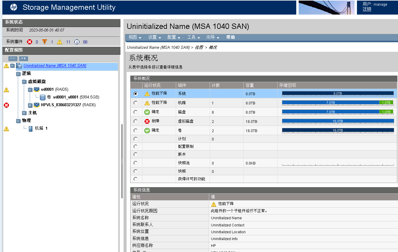Screen dimensions: 398x252
Task: Click the HPVLS_030603231327 virtual disk icon
Action: [x=37, y=105]
